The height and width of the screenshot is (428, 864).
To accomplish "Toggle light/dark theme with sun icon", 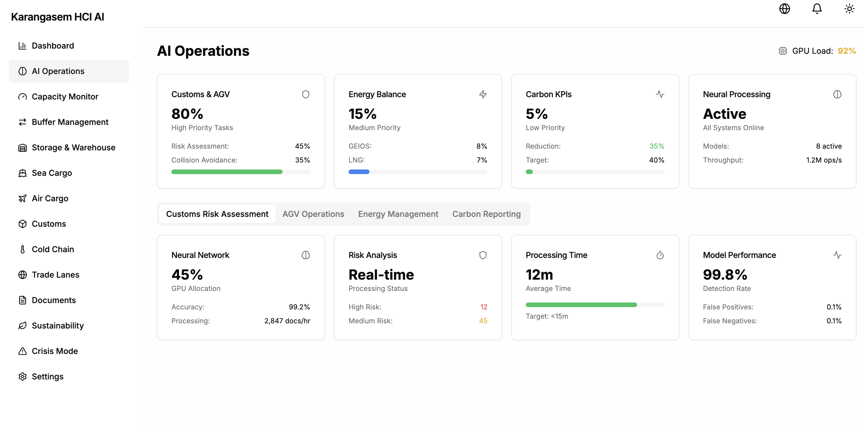I will [849, 8].
